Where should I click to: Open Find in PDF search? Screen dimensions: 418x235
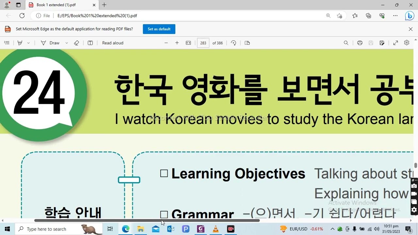coord(346,43)
